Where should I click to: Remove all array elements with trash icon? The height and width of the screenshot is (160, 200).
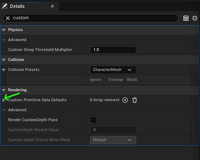point(135,100)
